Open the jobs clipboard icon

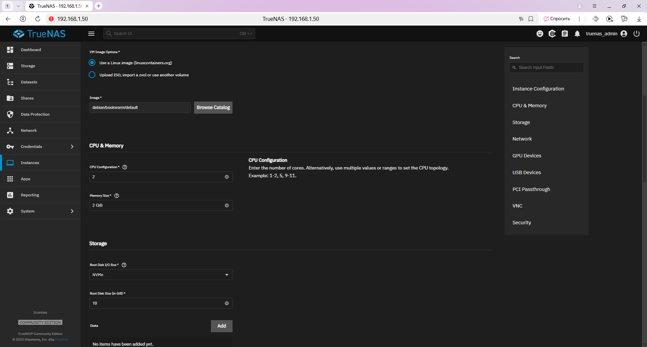pyautogui.click(x=565, y=34)
